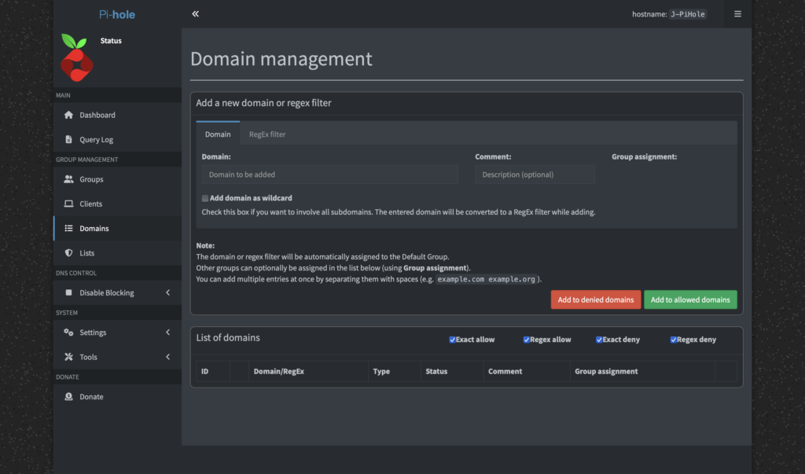
Task: Switch to the RegEx filter tab
Action: pos(267,134)
